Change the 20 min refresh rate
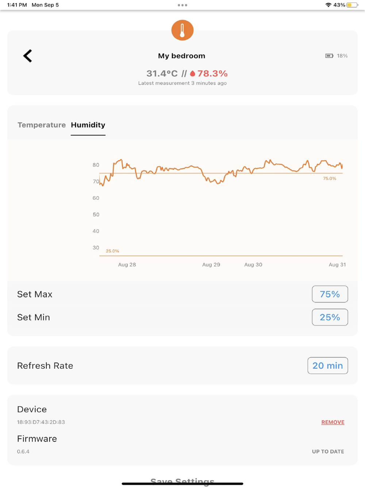The width and height of the screenshot is (365, 488). click(327, 365)
